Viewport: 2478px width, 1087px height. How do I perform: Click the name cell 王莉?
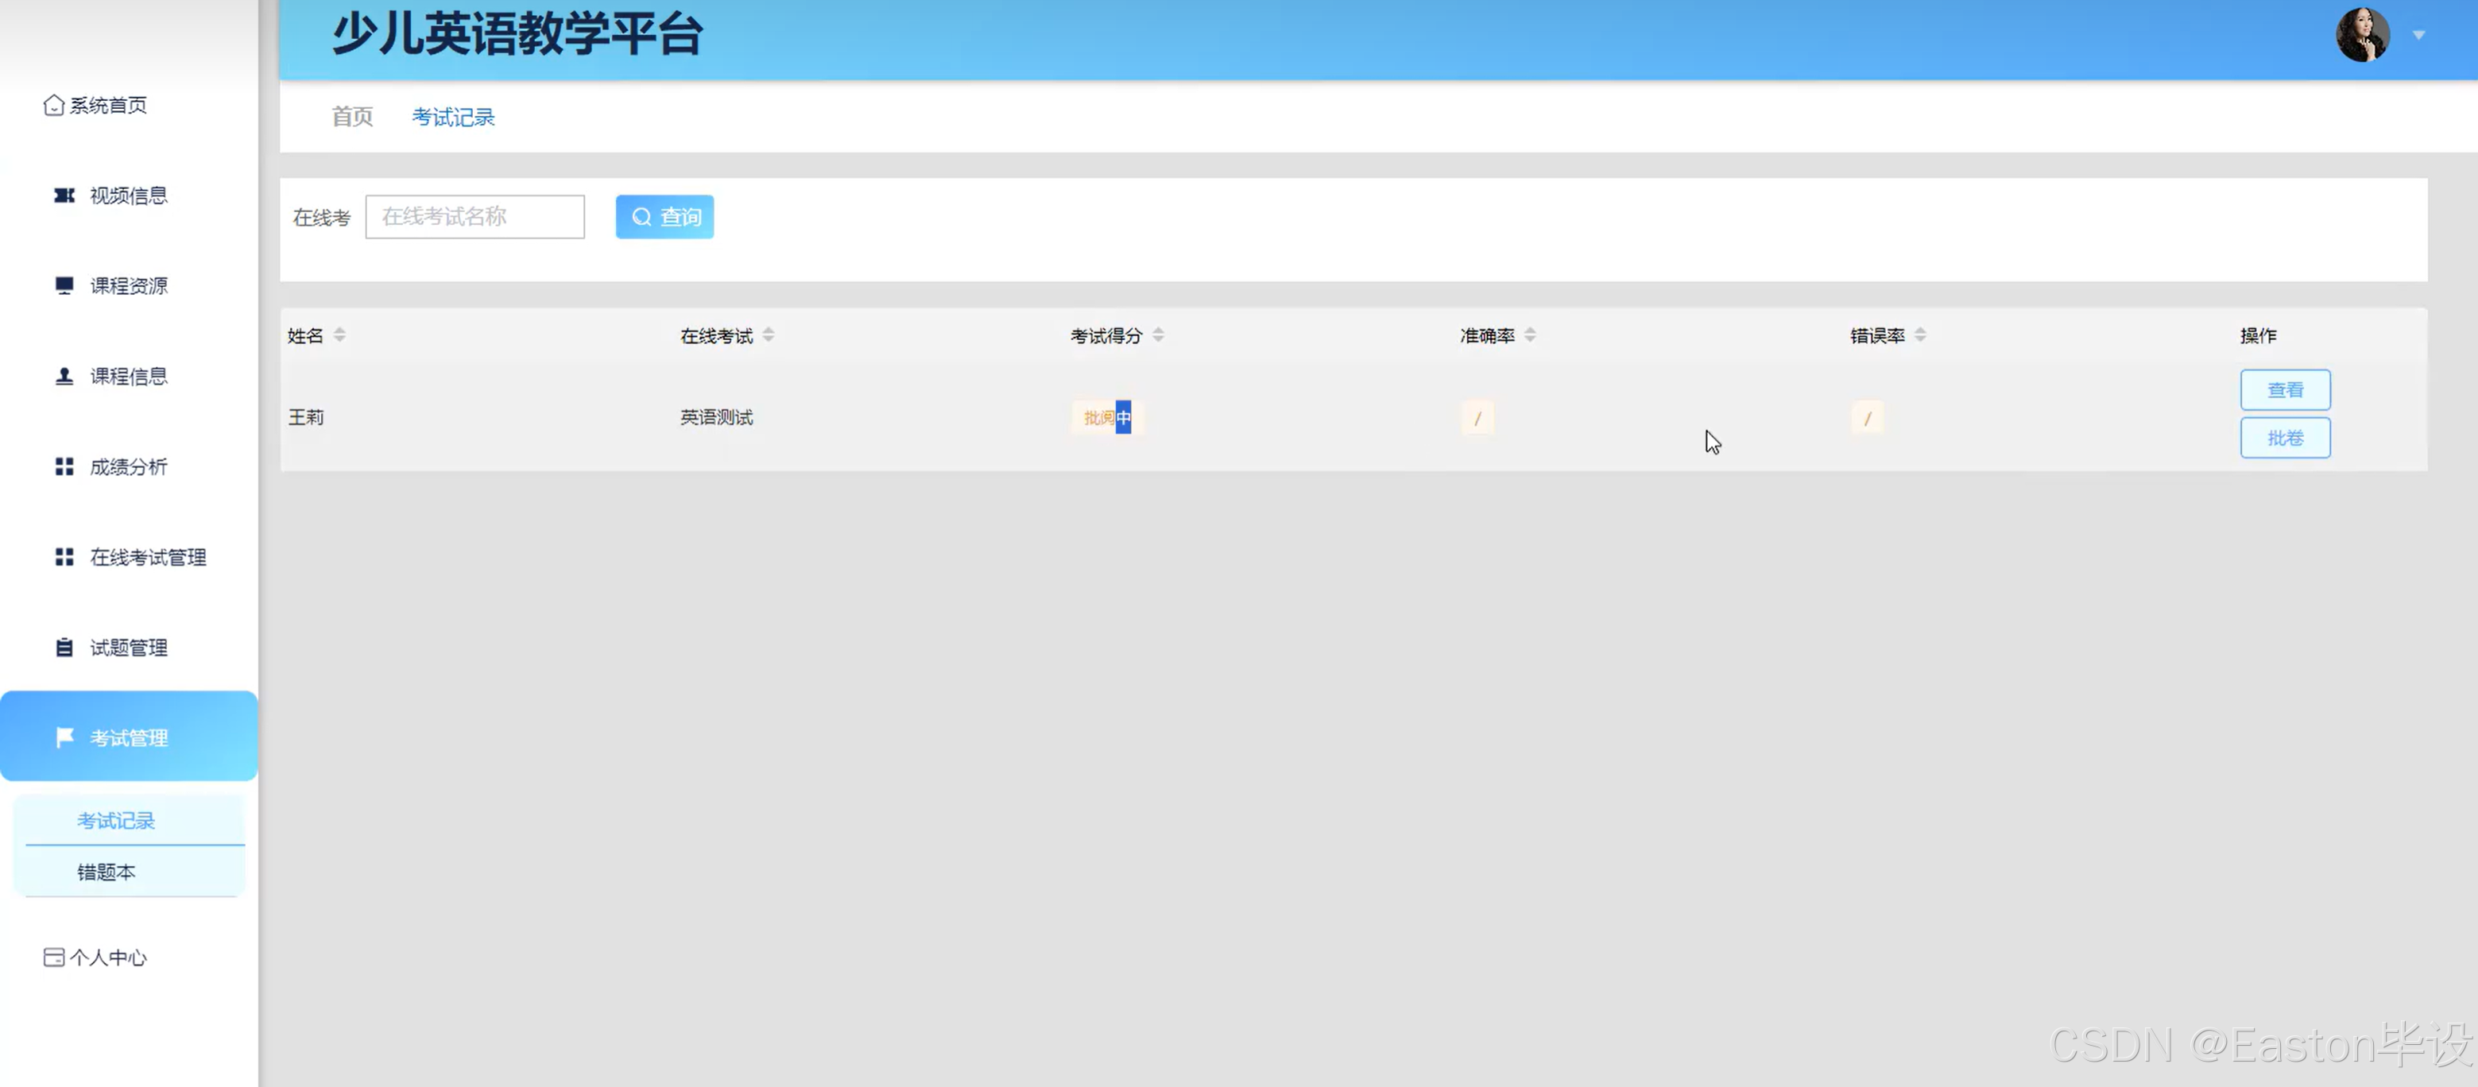[x=306, y=417]
